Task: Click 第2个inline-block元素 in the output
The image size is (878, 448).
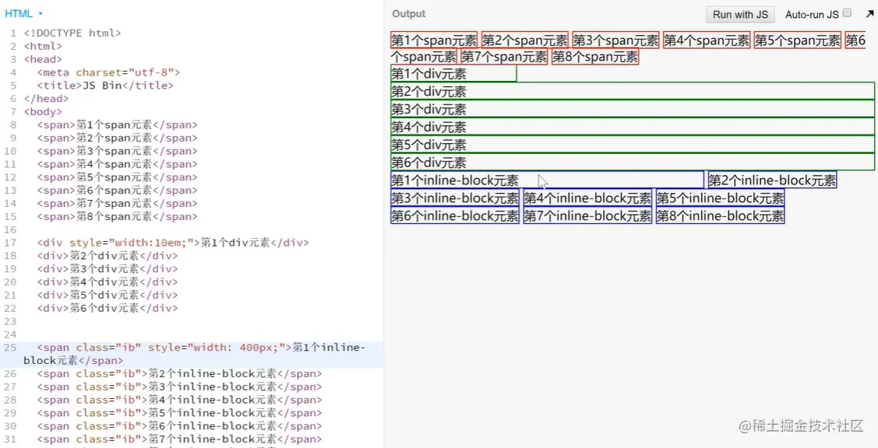Action: coord(772,180)
